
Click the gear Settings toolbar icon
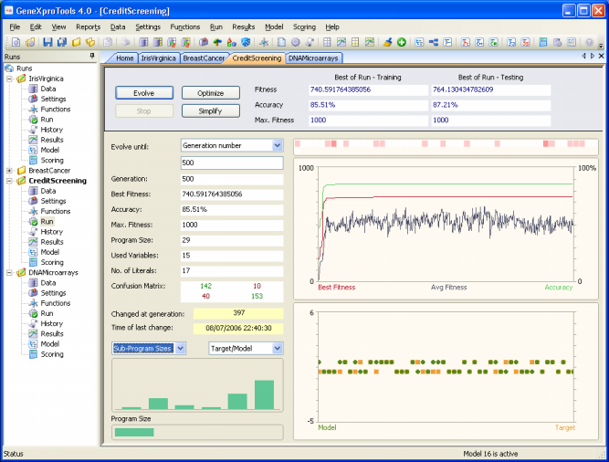(x=296, y=42)
